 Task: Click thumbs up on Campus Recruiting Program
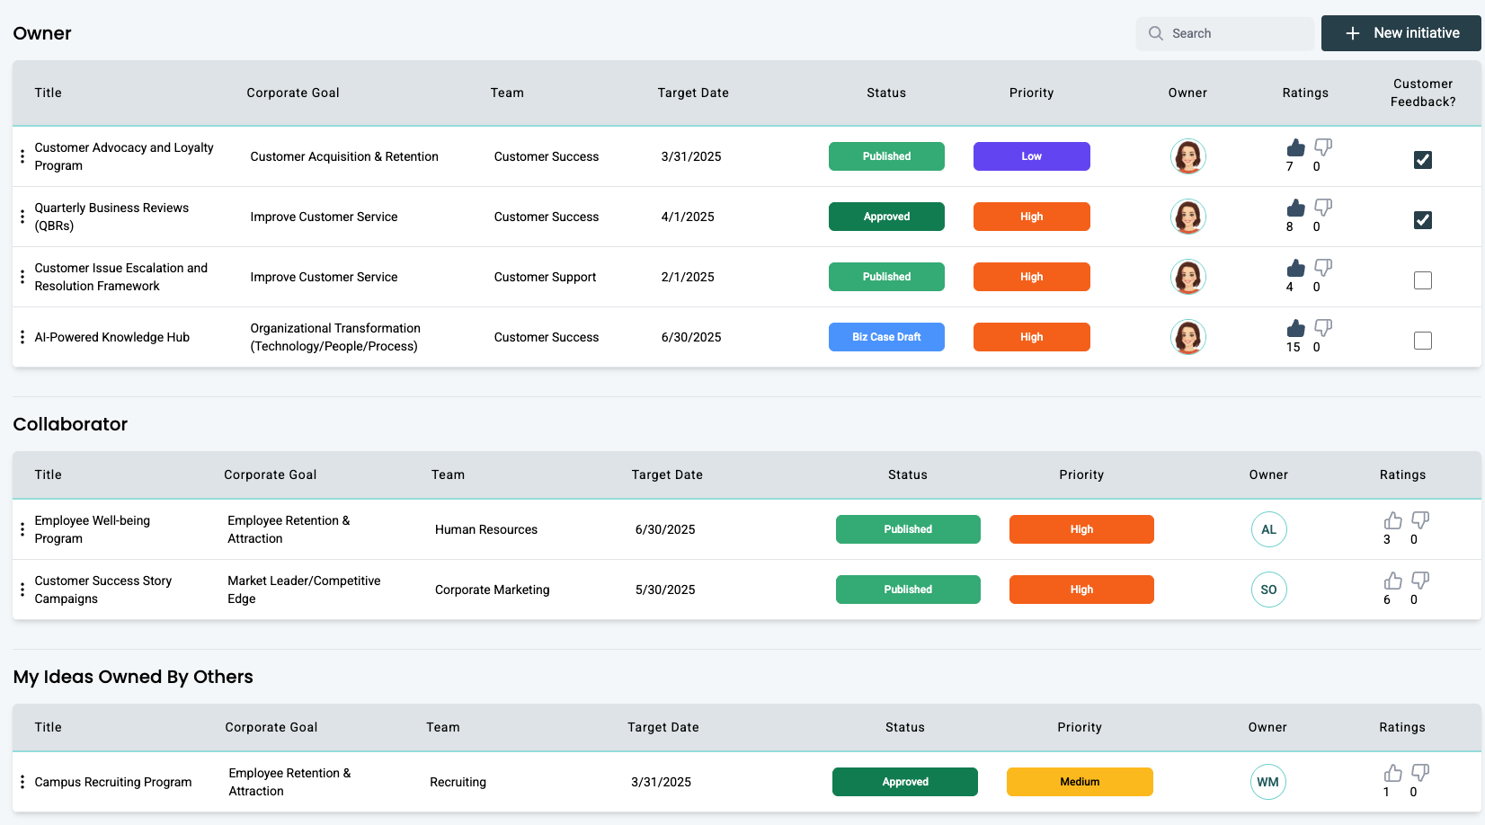tap(1392, 773)
